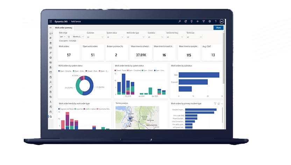
Task: Open advanced find funnel icon in header
Action: point(204,21)
